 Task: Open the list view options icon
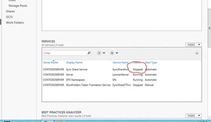pos(99,53)
